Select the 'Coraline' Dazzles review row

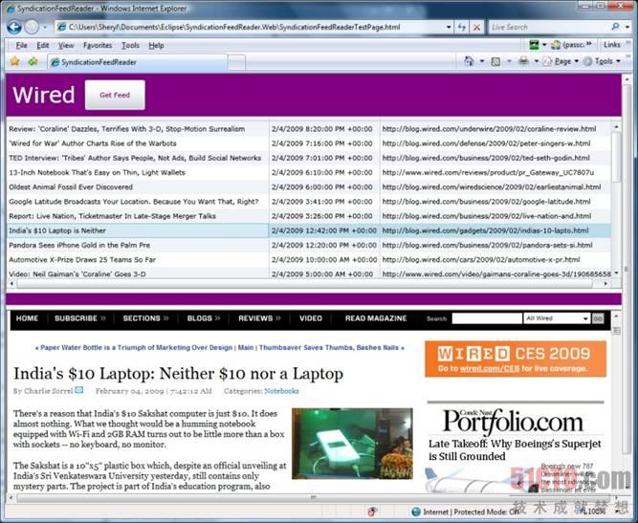coord(308,129)
